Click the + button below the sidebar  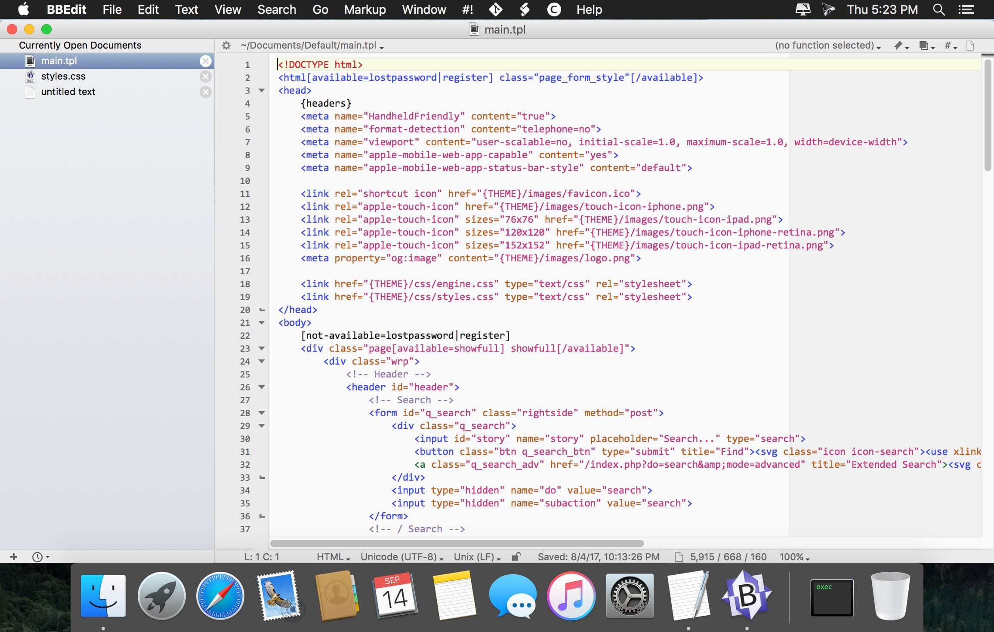(x=14, y=556)
